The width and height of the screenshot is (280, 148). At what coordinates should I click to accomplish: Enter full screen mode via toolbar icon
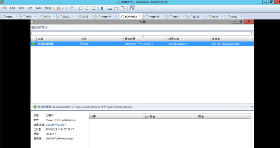tap(116, 8)
